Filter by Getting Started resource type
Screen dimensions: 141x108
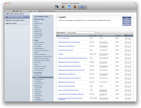coord(38,23)
